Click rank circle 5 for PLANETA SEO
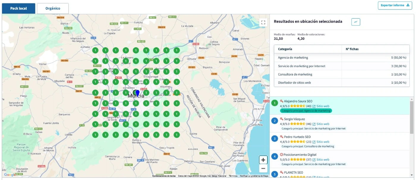Screen dimensions: 416x180 (275, 174)
